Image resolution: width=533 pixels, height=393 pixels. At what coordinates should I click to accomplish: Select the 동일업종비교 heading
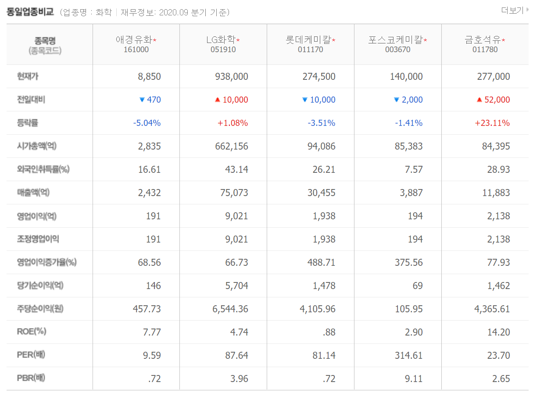click(x=30, y=12)
